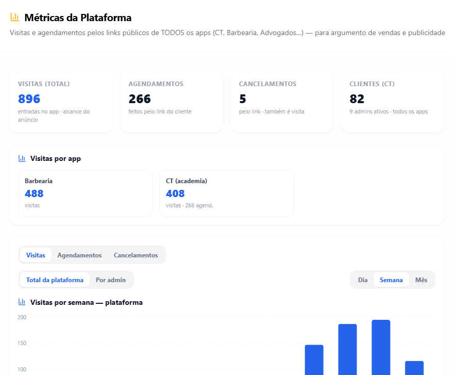Click the cancellations value 5
This screenshot has height=375, width=455.
[x=243, y=99]
